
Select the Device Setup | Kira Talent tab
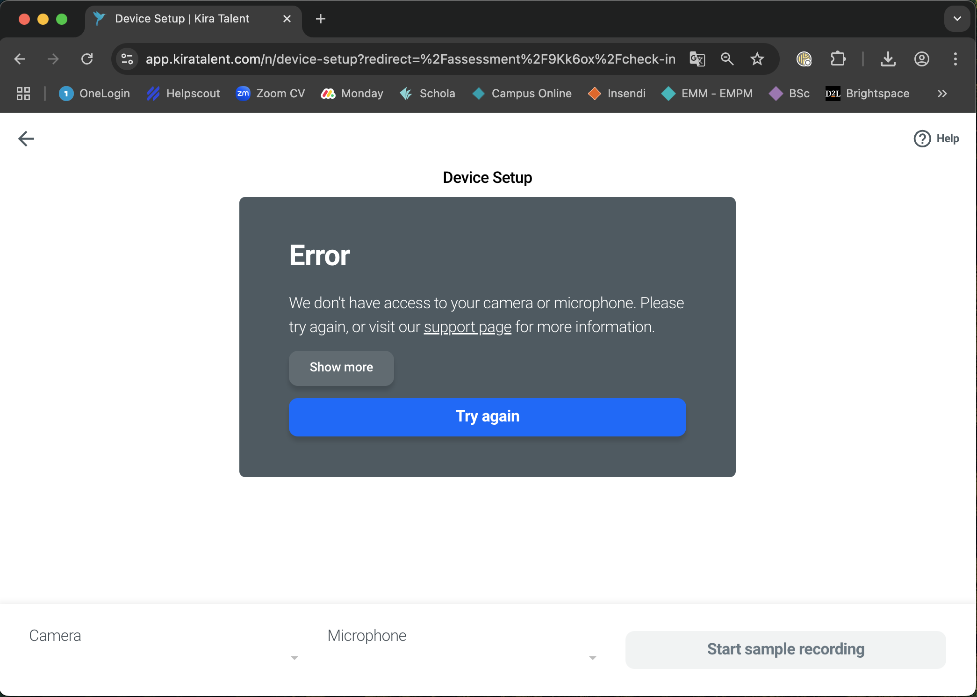tap(182, 19)
